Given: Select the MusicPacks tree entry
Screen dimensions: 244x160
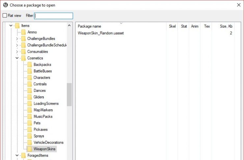Looking at the screenshot, I should [x=43, y=117].
